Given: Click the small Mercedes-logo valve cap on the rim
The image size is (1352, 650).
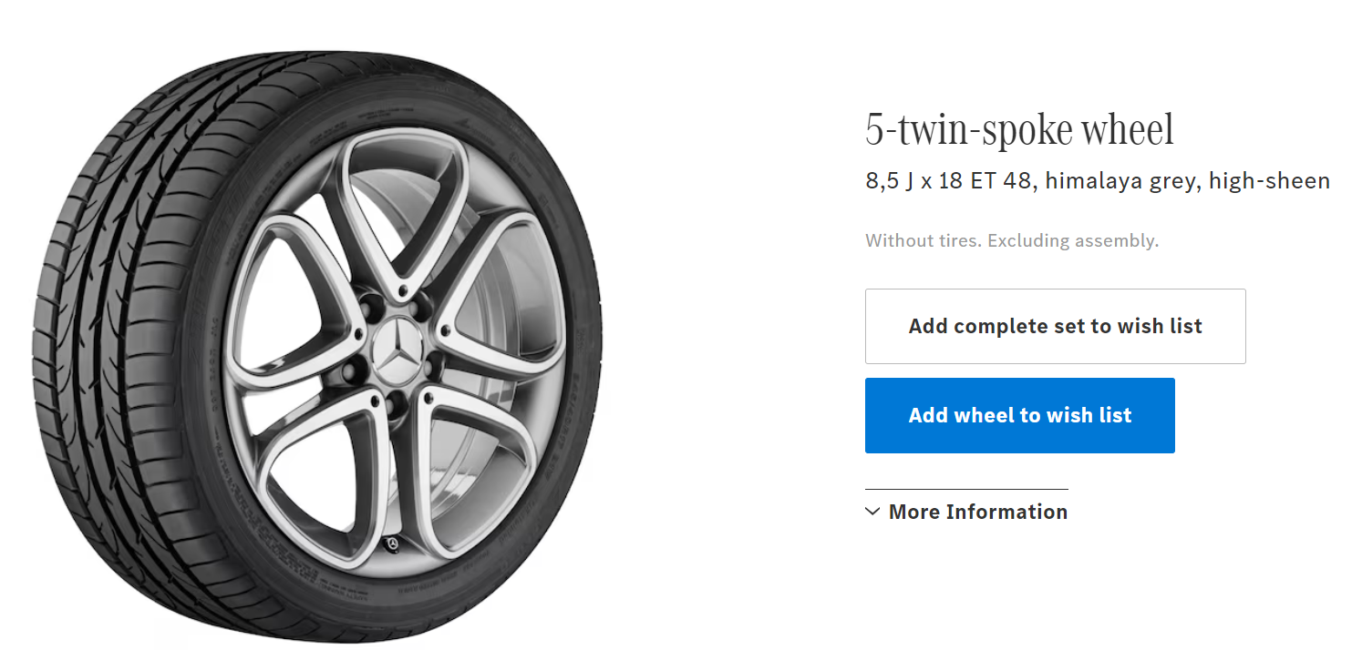Looking at the screenshot, I should pyautogui.click(x=393, y=543).
